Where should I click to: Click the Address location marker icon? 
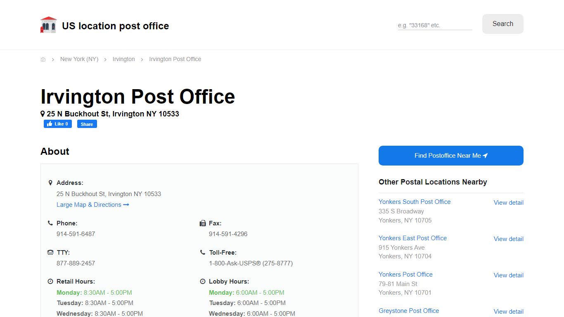(50, 182)
